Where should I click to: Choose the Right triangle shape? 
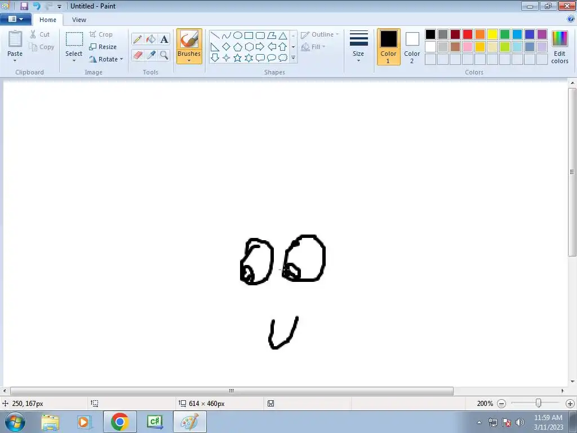(x=215, y=47)
